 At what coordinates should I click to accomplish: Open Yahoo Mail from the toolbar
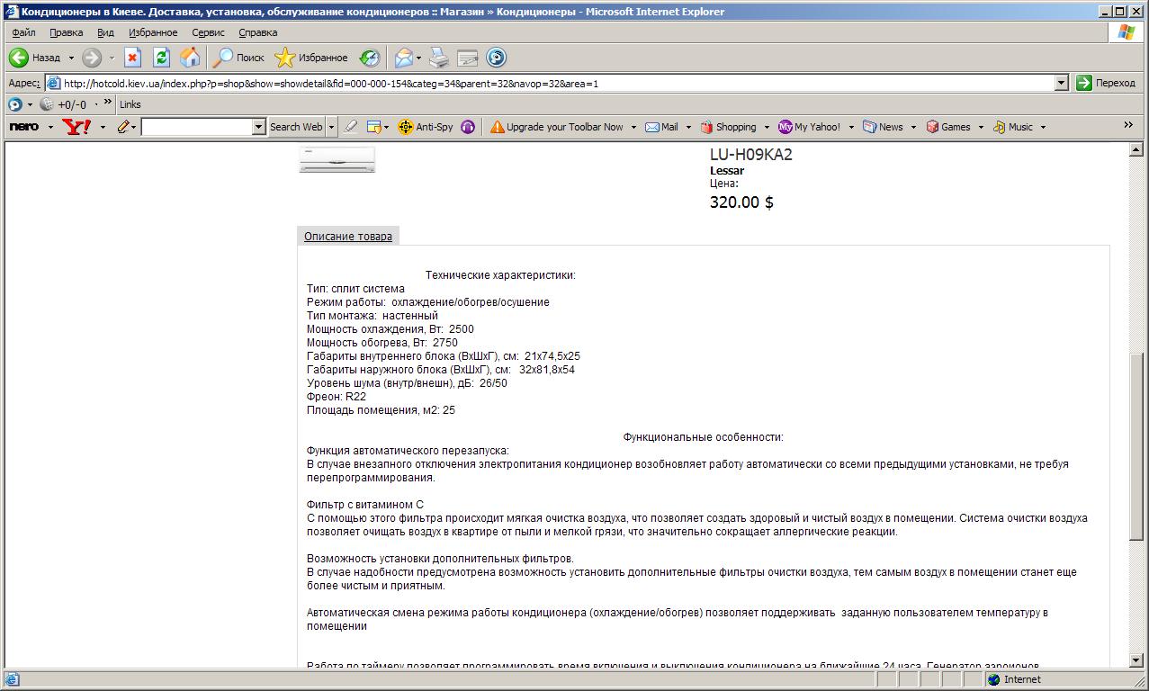click(661, 127)
